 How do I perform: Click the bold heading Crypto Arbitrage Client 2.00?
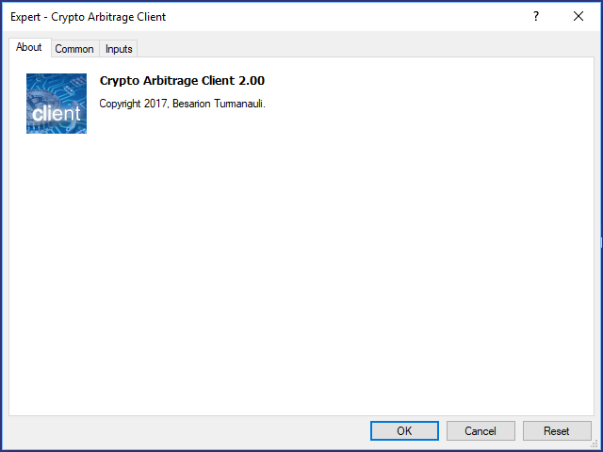point(182,81)
